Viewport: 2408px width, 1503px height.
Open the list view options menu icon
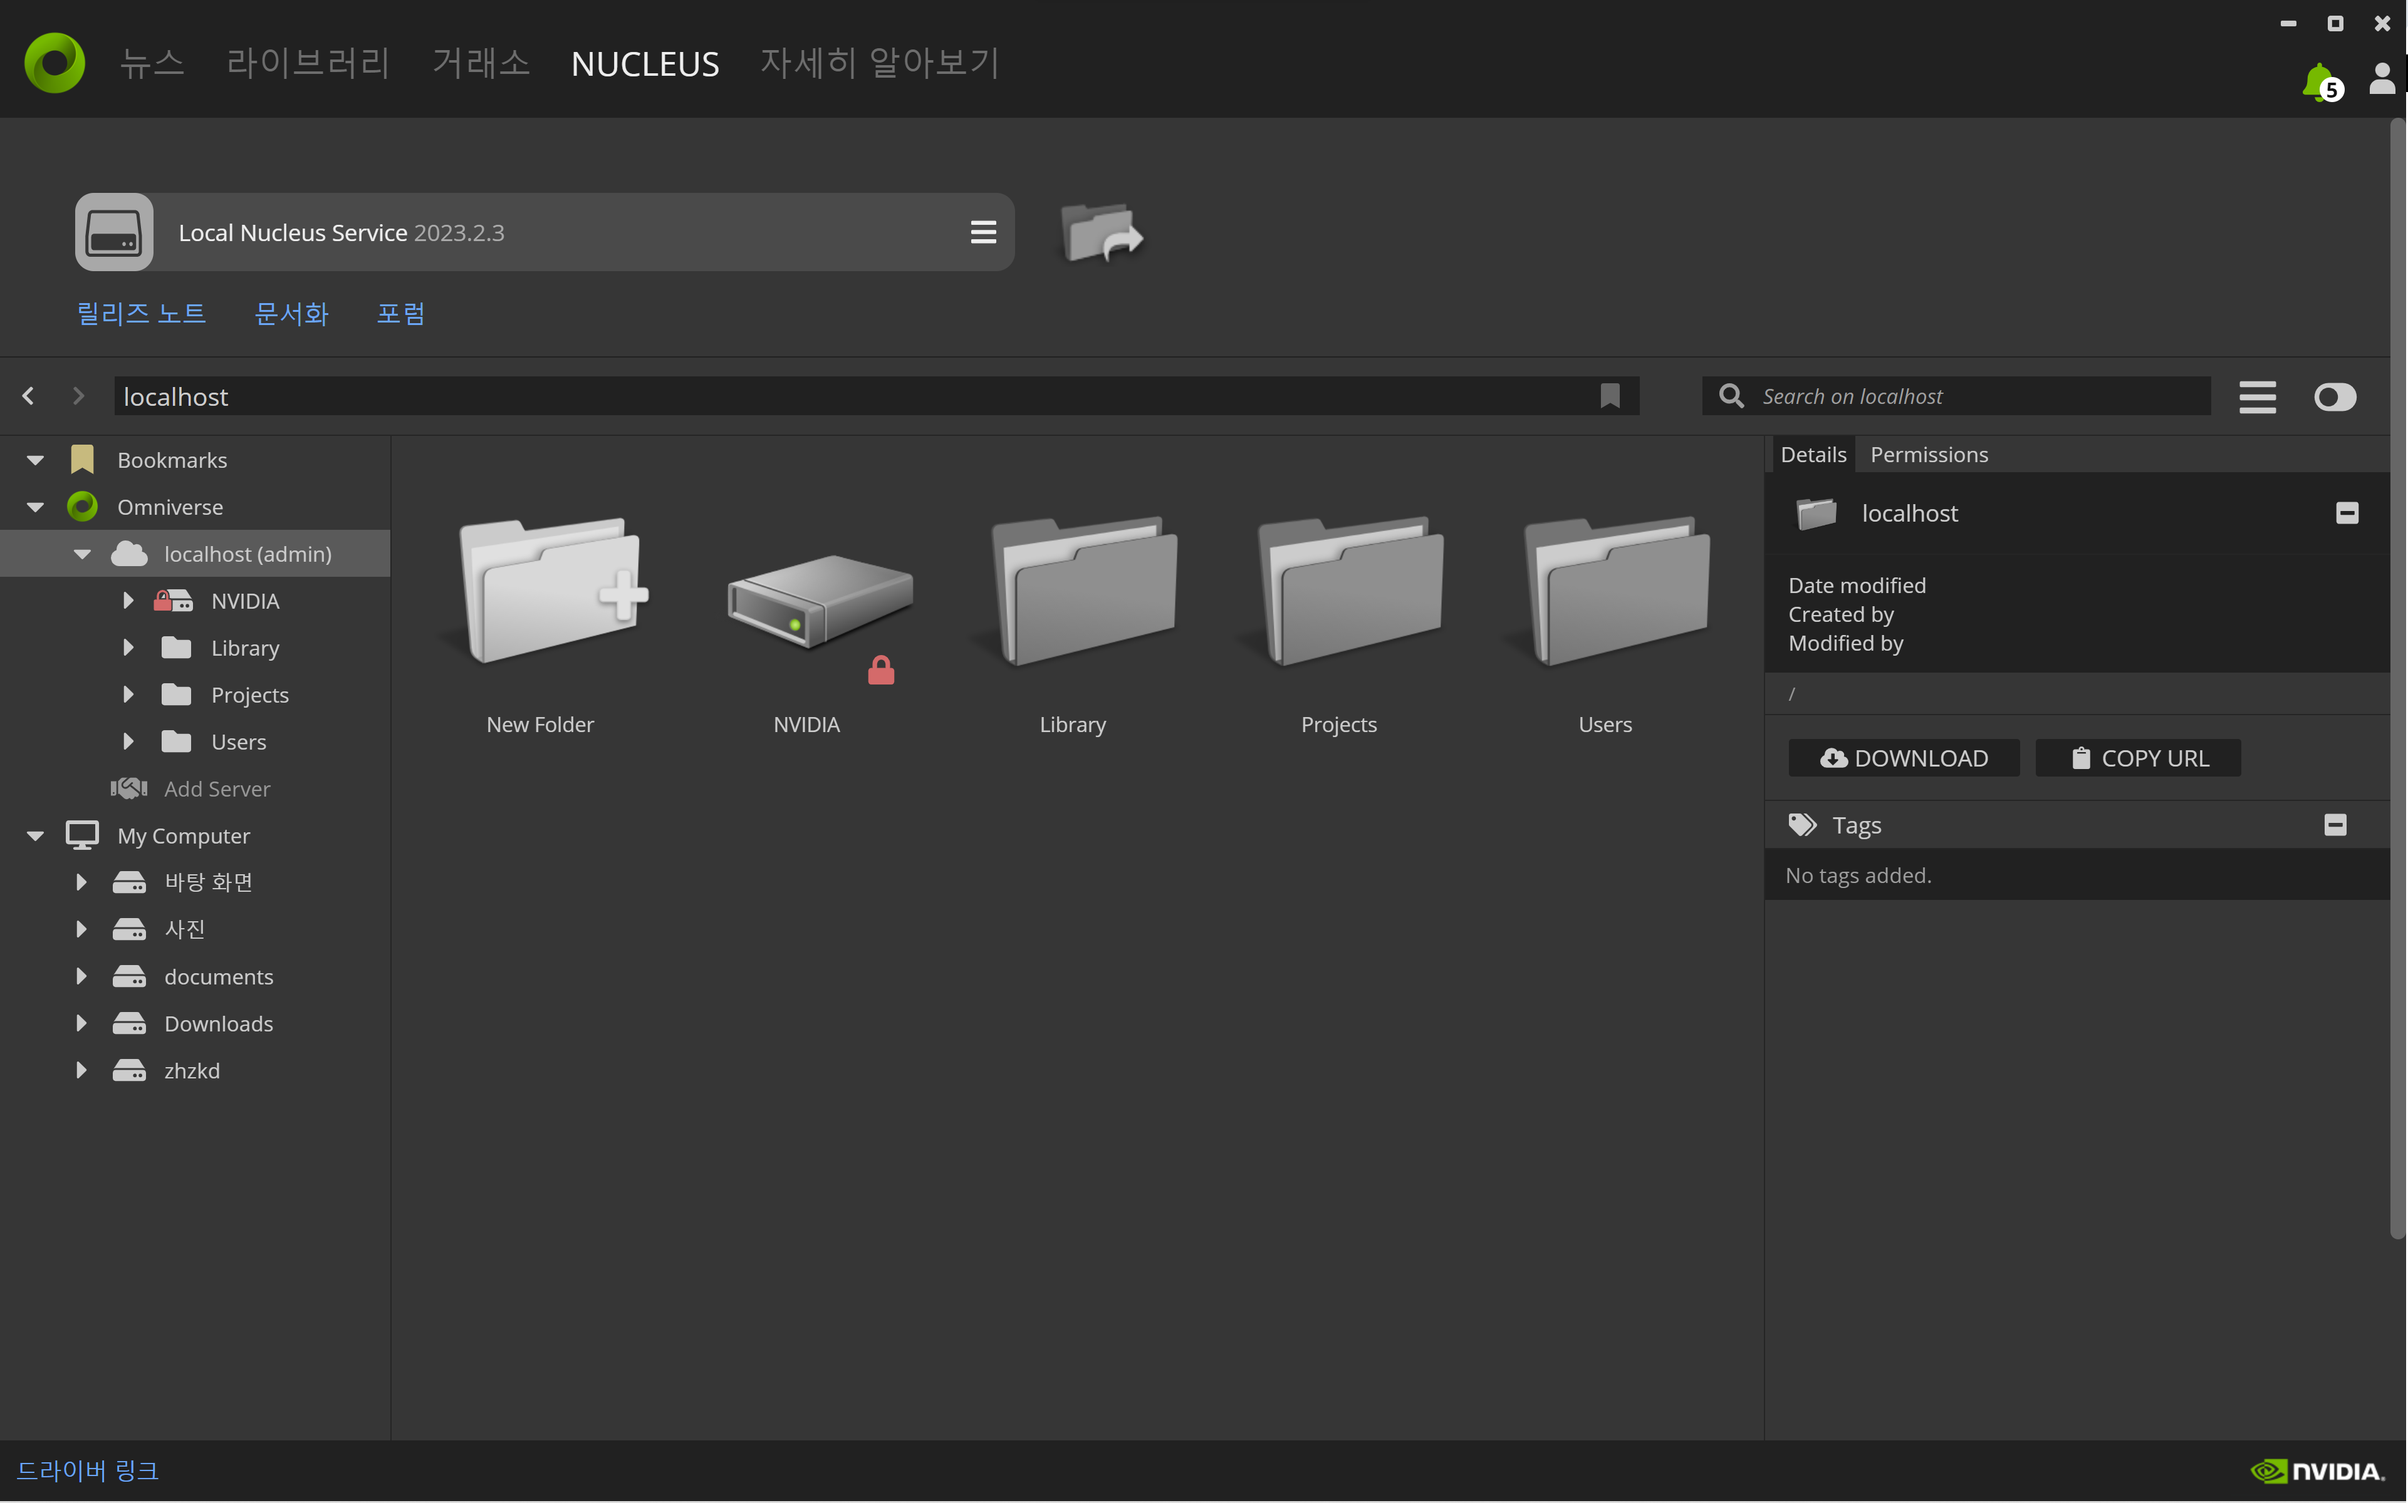pyautogui.click(x=2257, y=396)
